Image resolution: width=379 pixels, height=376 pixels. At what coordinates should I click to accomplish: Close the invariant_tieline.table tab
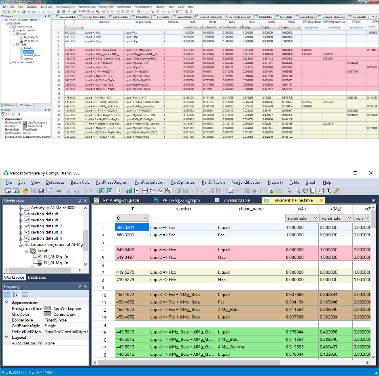coord(321,200)
